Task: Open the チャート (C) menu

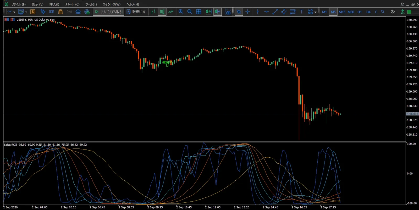Action: (72, 4)
